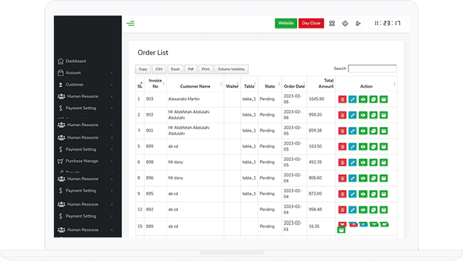Sort the table by Customer Name header
464x279 pixels.
(x=195, y=86)
